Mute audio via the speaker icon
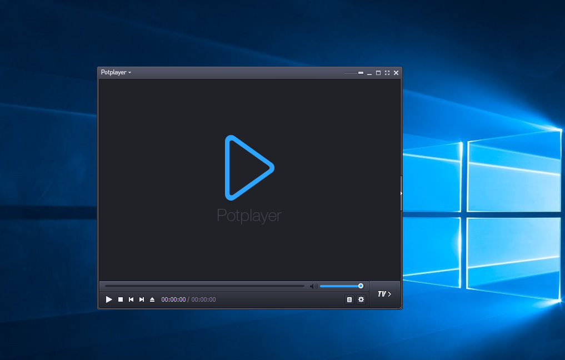This screenshot has width=565, height=360. click(x=313, y=286)
